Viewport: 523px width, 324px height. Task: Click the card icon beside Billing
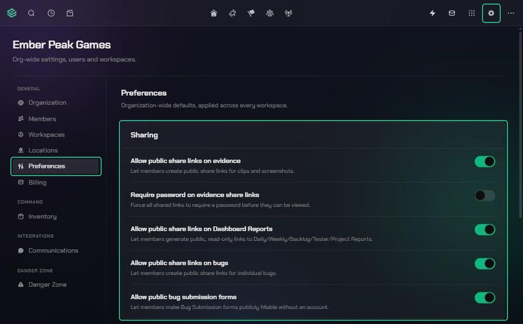pyautogui.click(x=21, y=182)
